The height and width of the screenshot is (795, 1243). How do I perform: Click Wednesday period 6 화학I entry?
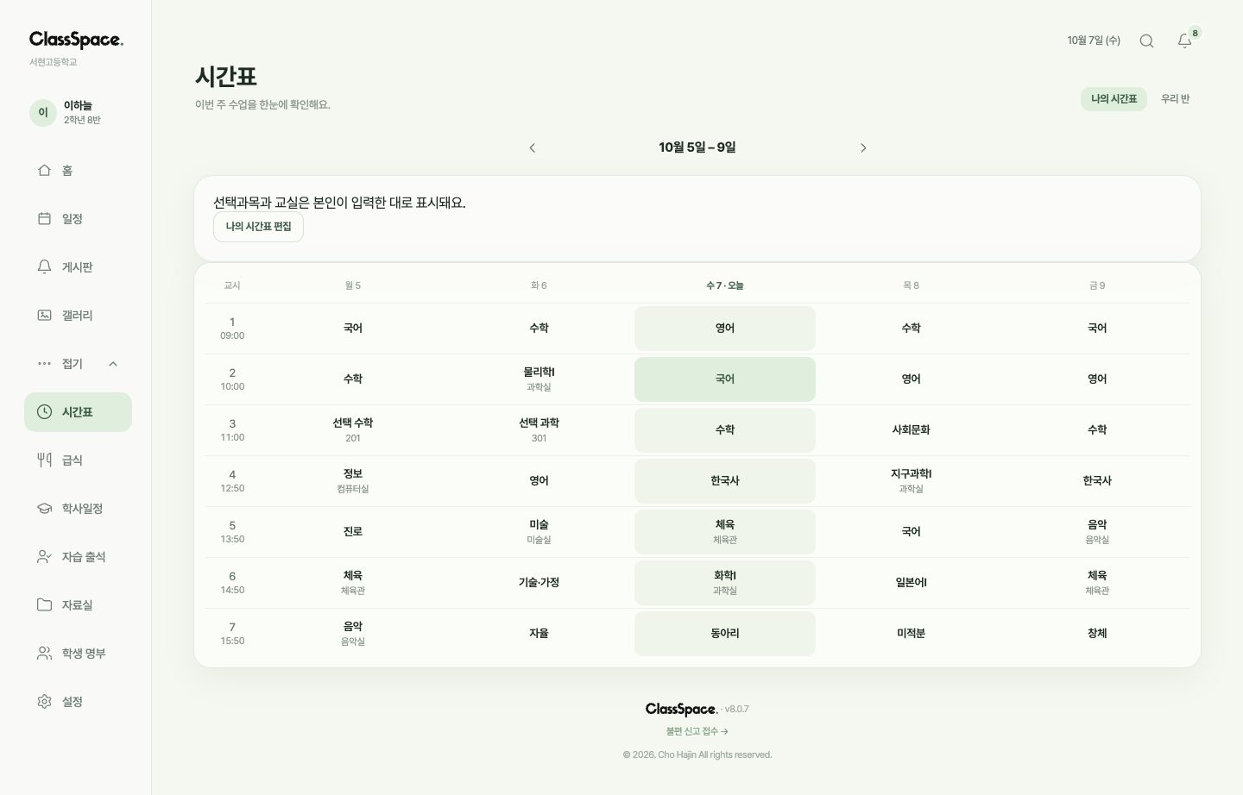725,583
